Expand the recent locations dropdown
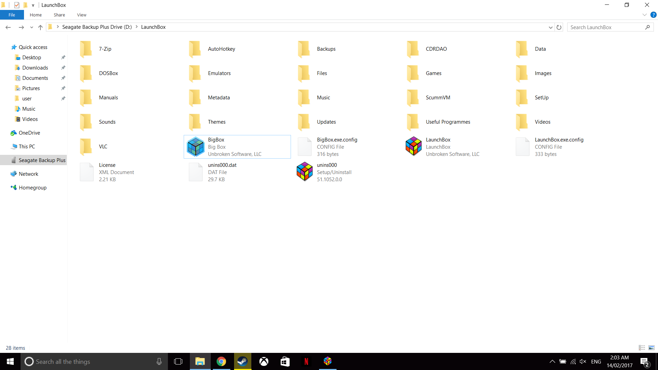This screenshot has width=658, height=370. point(32,27)
